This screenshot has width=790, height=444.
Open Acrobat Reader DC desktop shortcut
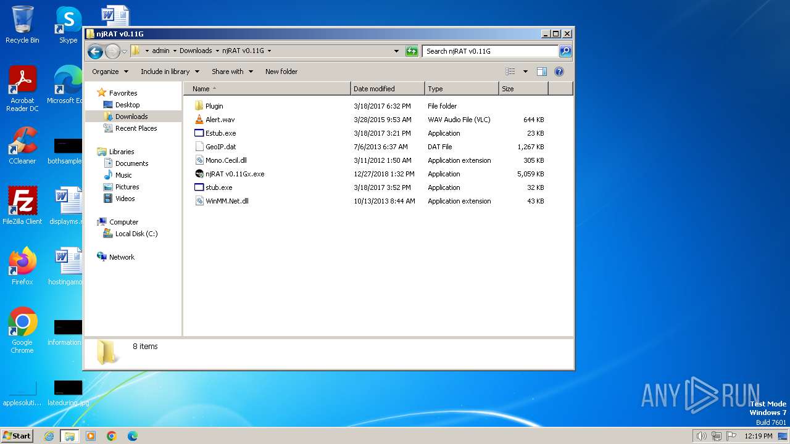click(x=22, y=89)
